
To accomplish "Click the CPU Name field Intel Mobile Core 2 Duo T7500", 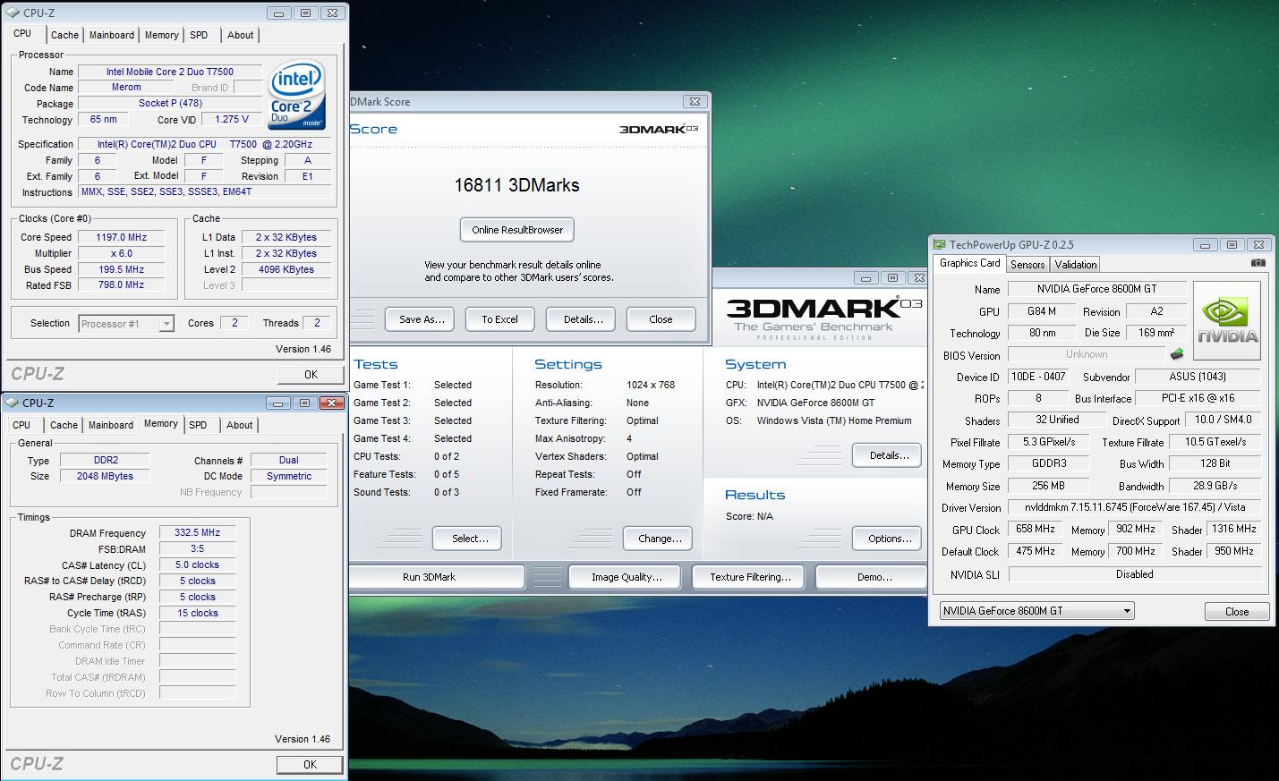I will (170, 72).
